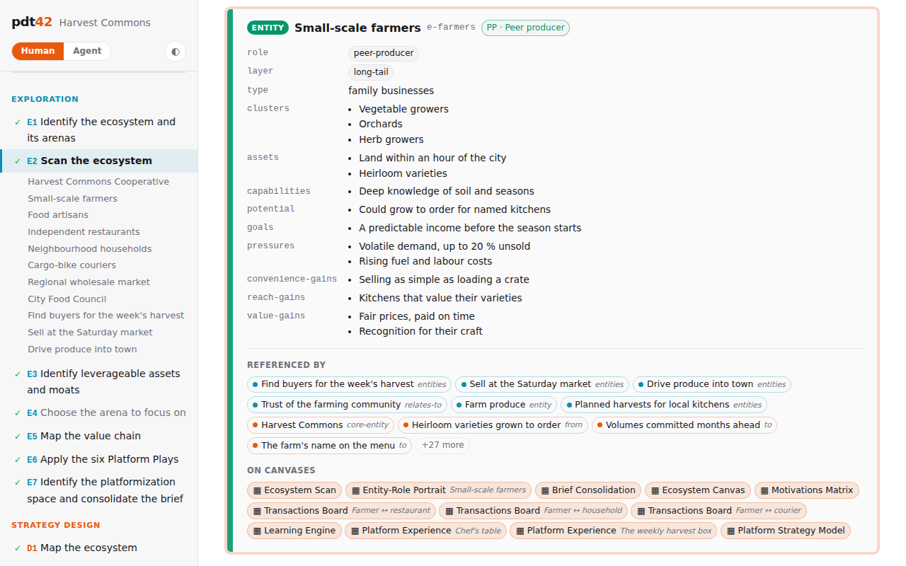Image resolution: width=906 pixels, height=566 pixels.
Task: Switch to Agent mode
Action: pyautogui.click(x=87, y=51)
